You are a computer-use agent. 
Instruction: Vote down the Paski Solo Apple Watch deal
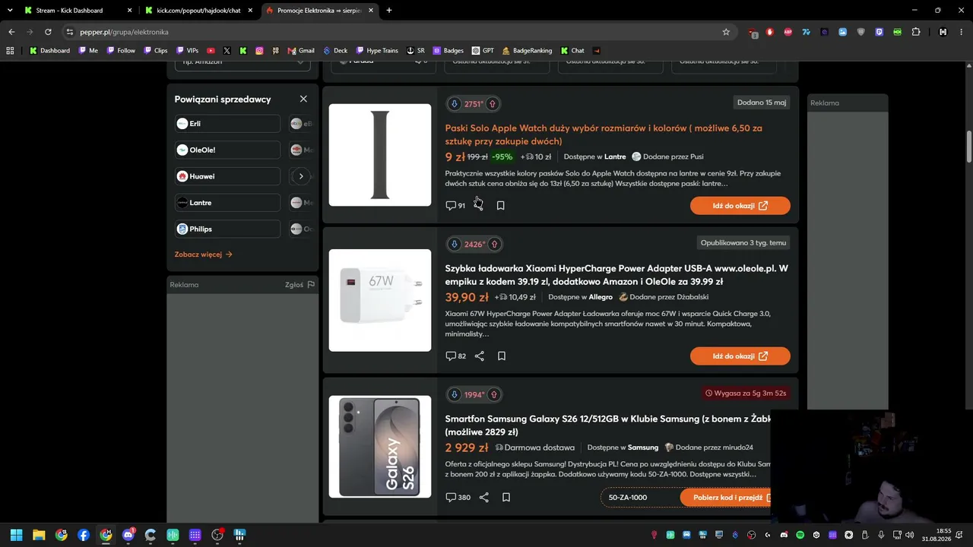click(454, 104)
